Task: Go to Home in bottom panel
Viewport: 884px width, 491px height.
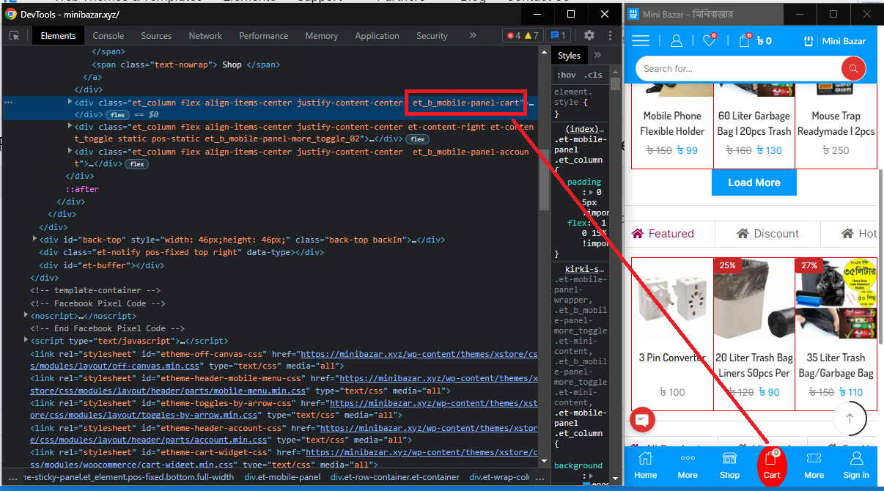Action: 645,465
